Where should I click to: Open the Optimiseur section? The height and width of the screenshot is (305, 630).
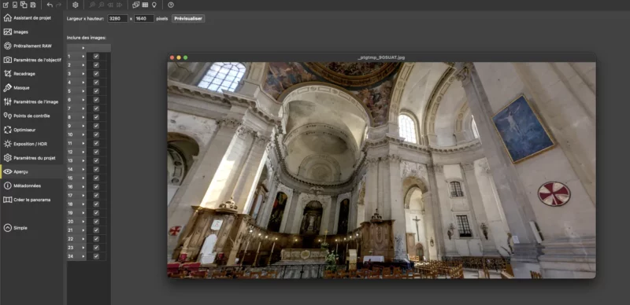point(19,130)
